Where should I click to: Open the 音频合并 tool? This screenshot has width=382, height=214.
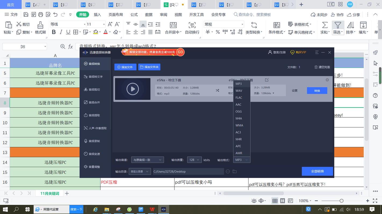pyautogui.click(x=95, y=102)
